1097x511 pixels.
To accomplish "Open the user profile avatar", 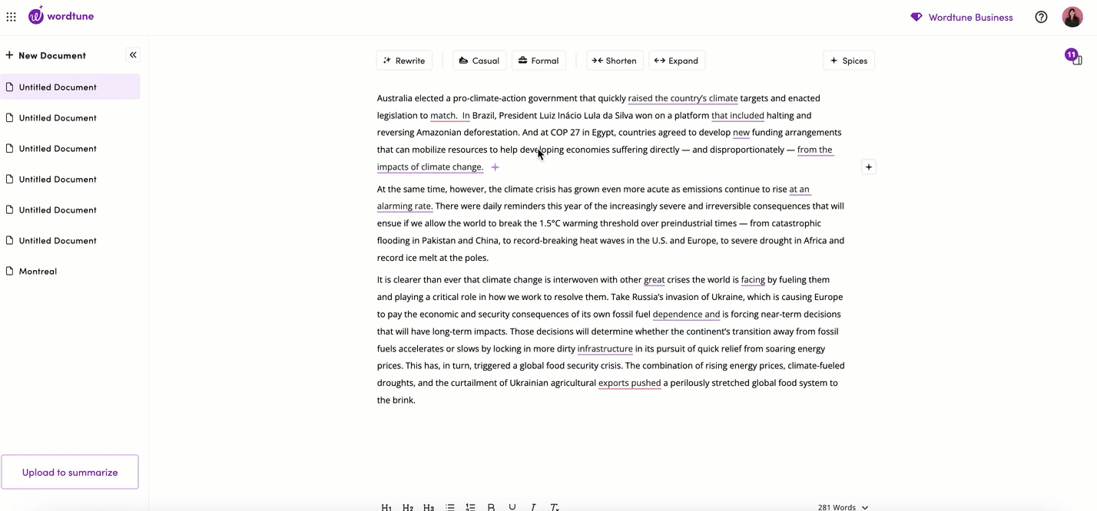I will tap(1072, 17).
